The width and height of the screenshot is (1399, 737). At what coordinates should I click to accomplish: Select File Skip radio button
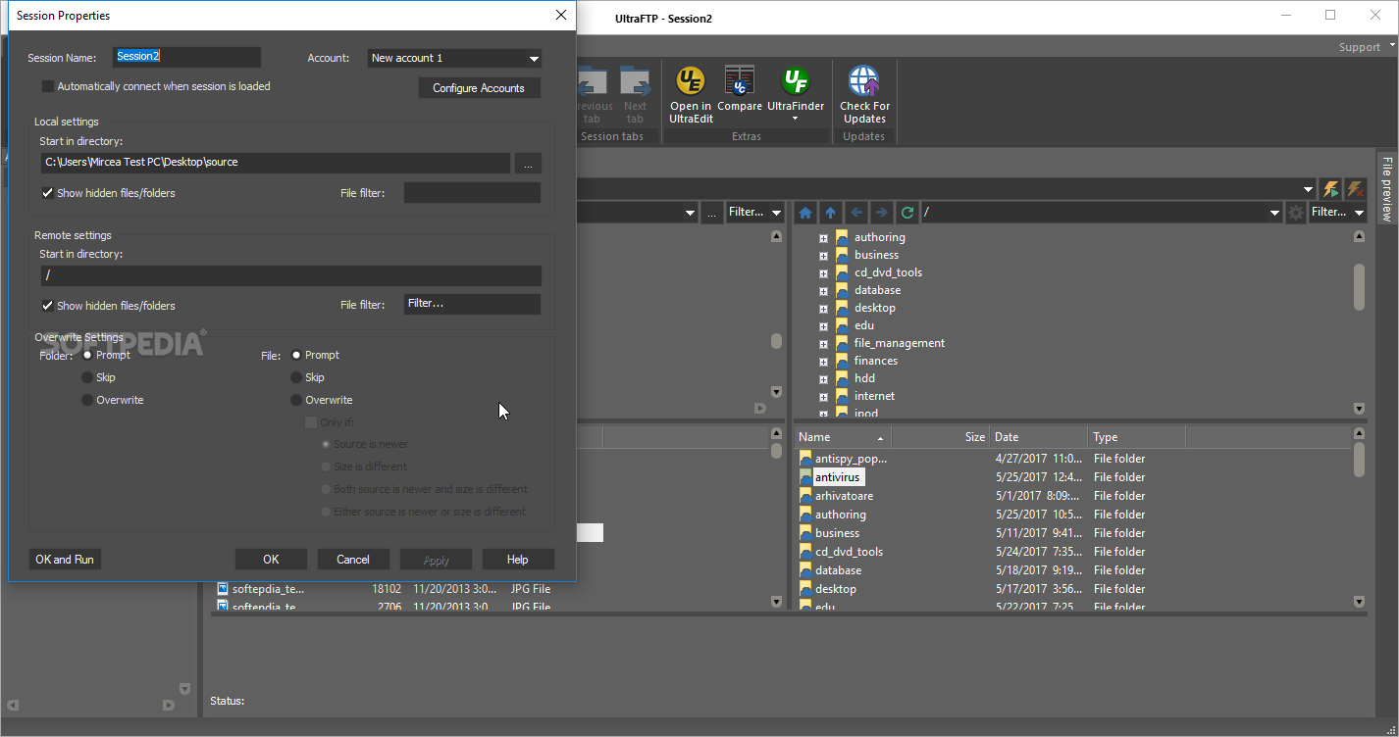click(x=296, y=377)
